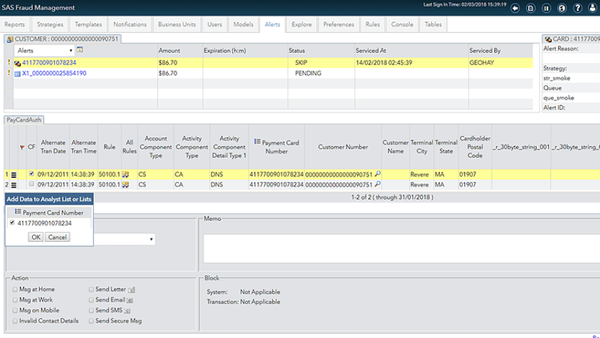Click the back arrow icon in header
This screenshot has height=338, width=600.
(515, 8)
